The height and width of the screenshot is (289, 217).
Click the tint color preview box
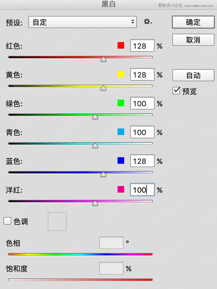[57, 221]
